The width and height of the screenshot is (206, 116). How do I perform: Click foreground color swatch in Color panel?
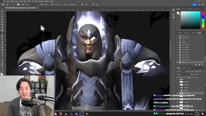pos(178,13)
